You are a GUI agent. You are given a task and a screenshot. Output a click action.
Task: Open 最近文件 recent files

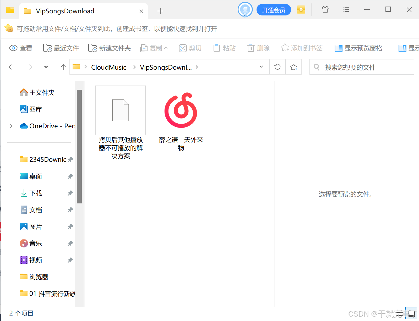click(x=61, y=48)
